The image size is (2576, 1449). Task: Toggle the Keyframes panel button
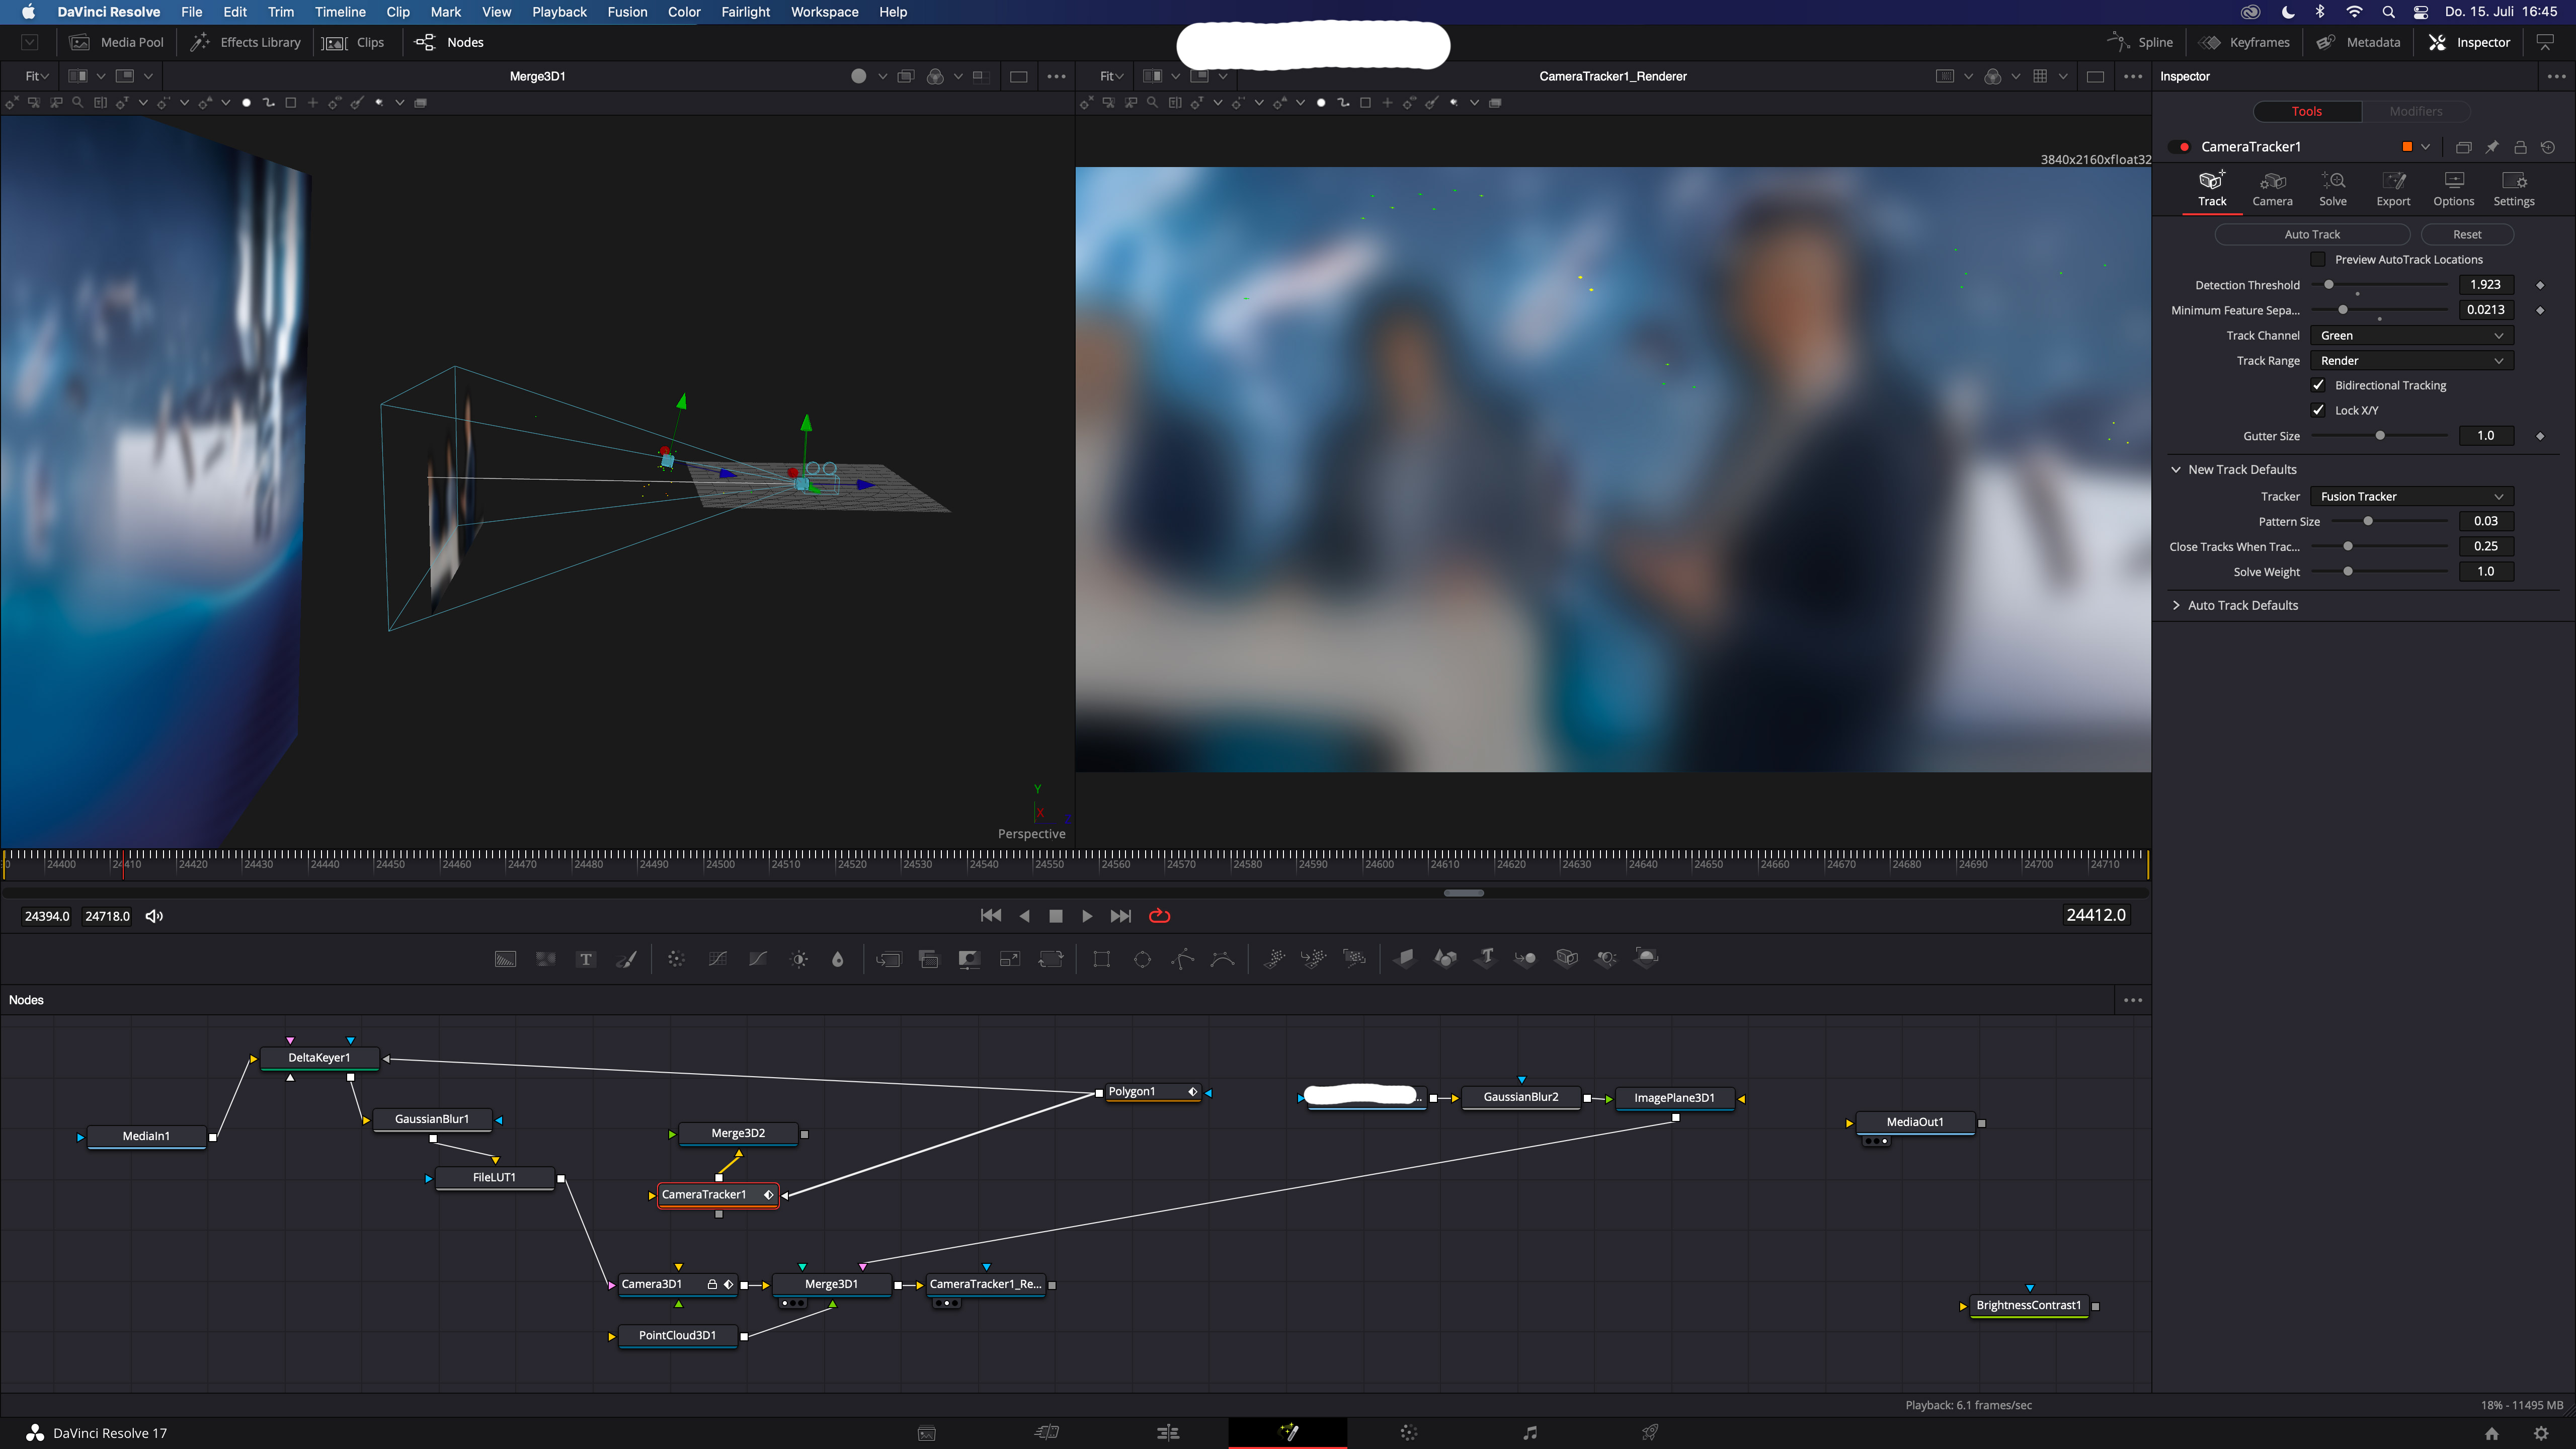(x=2244, y=42)
